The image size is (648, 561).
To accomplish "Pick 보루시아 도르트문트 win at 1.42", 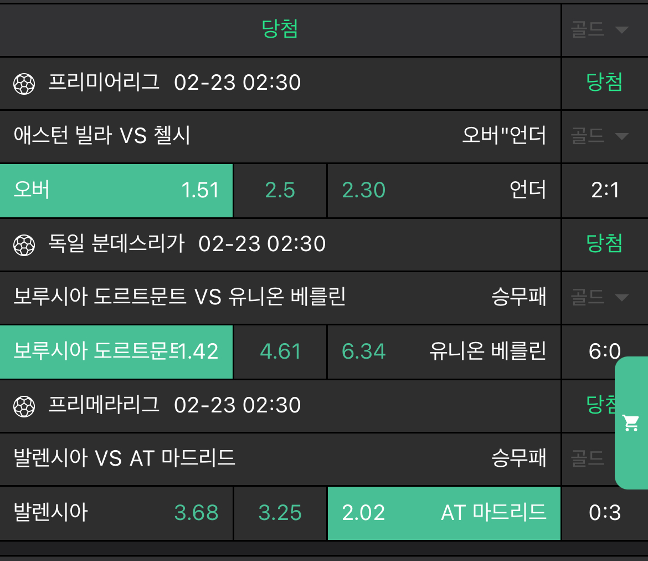I will (116, 351).
